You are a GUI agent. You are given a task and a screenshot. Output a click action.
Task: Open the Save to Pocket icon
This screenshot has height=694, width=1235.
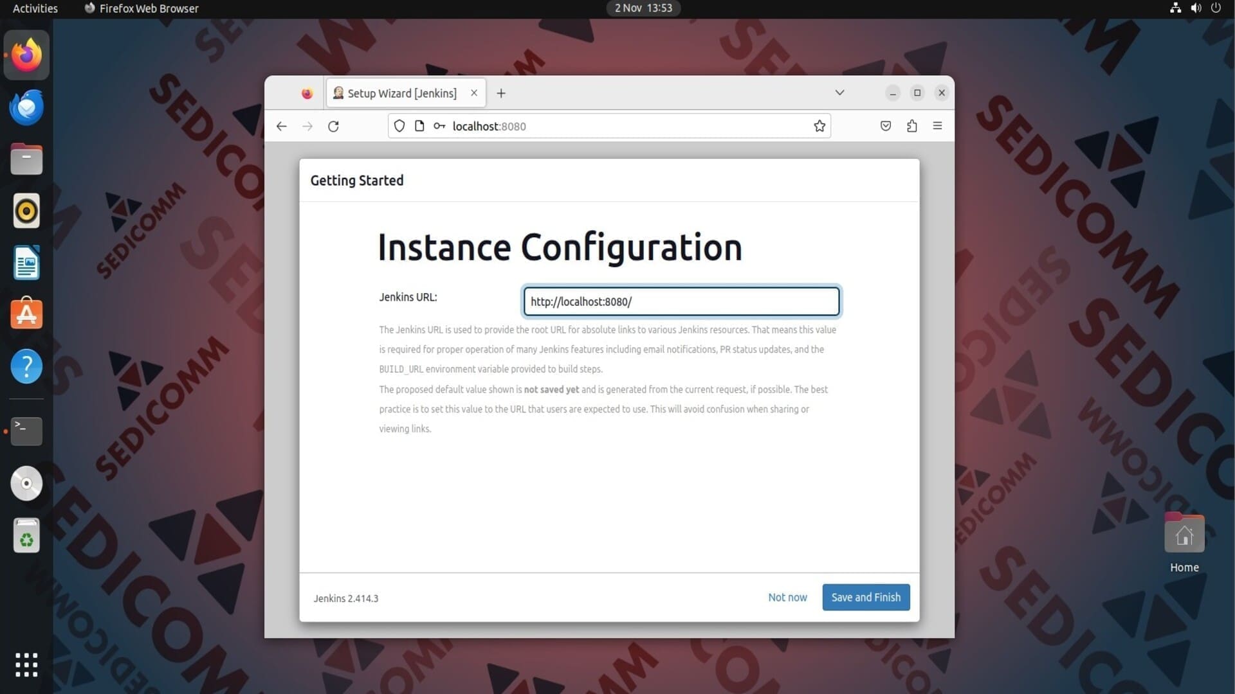(886, 126)
